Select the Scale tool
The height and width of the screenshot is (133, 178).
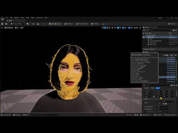pos(109,28)
